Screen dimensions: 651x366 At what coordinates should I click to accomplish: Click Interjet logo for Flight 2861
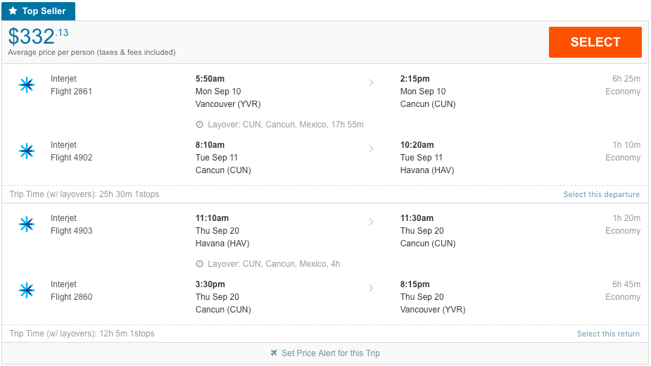pyautogui.click(x=27, y=84)
